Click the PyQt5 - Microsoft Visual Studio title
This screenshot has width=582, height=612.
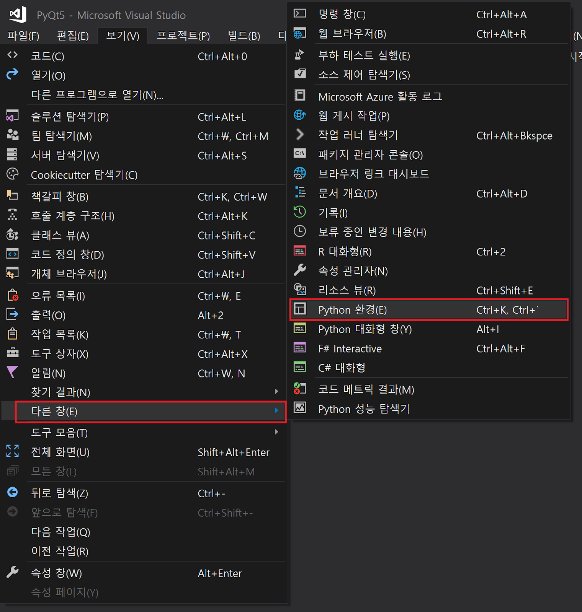coord(111,15)
